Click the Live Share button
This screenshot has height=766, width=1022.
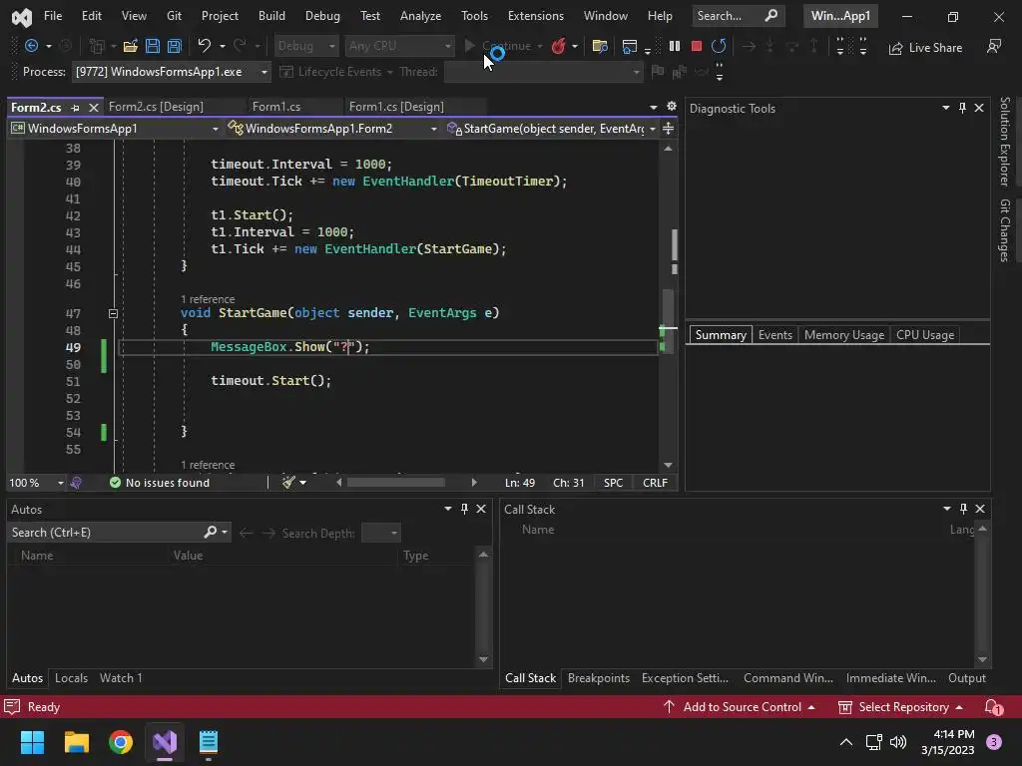point(925,47)
